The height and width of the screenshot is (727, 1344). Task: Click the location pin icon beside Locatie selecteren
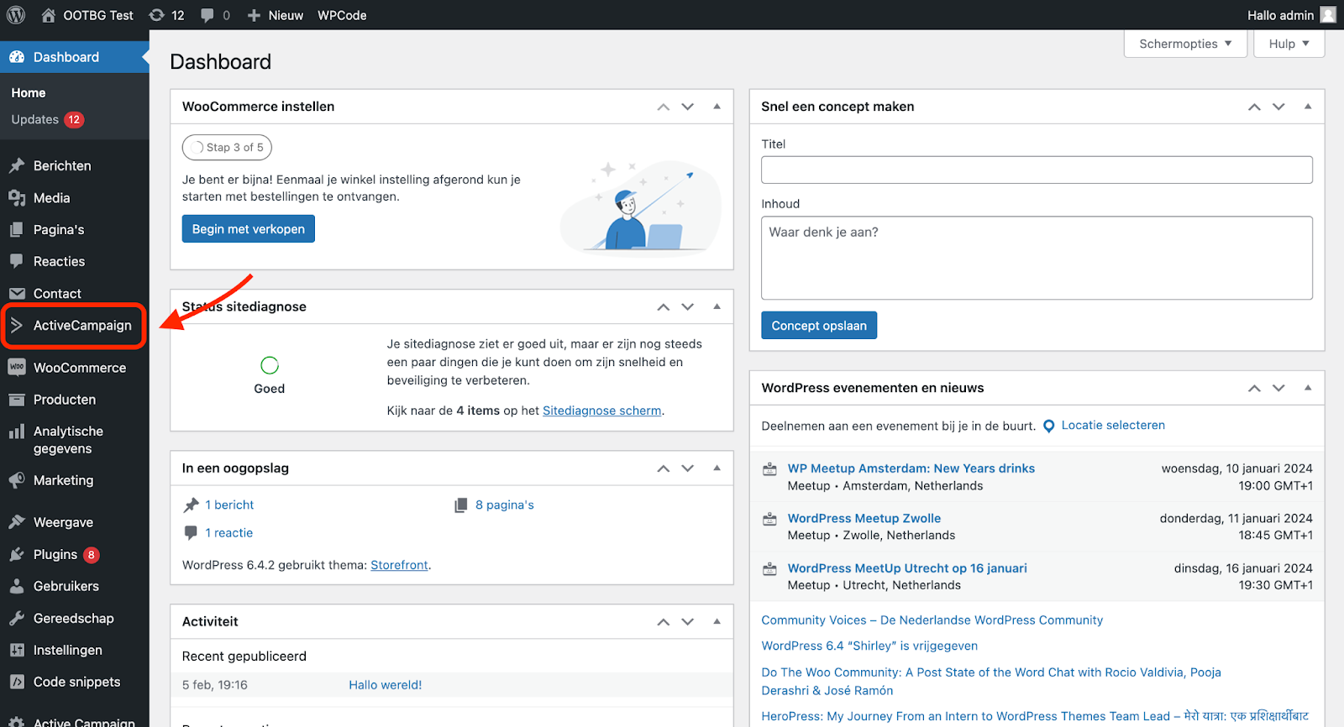(x=1048, y=426)
